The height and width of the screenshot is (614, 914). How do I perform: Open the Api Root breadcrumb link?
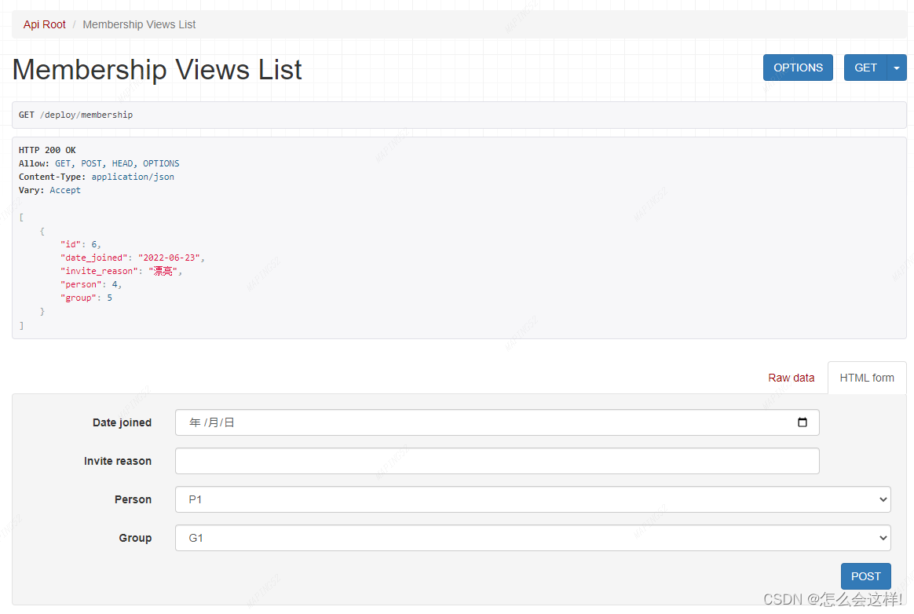coord(44,24)
